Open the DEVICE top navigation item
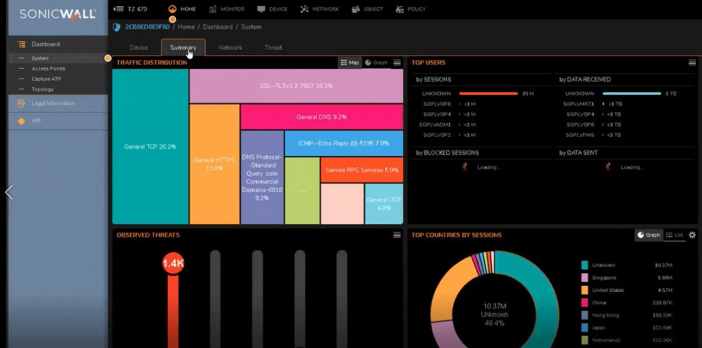This screenshot has width=702, height=348. click(x=272, y=9)
